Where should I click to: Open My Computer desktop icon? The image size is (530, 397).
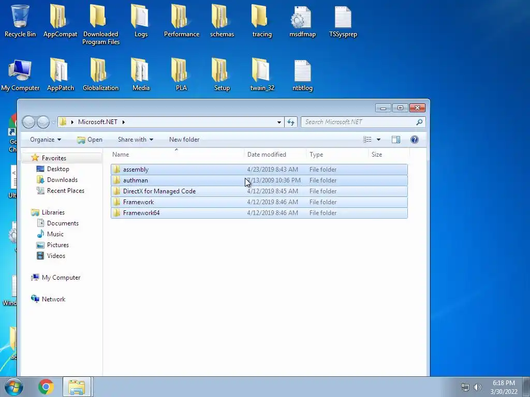tap(20, 74)
